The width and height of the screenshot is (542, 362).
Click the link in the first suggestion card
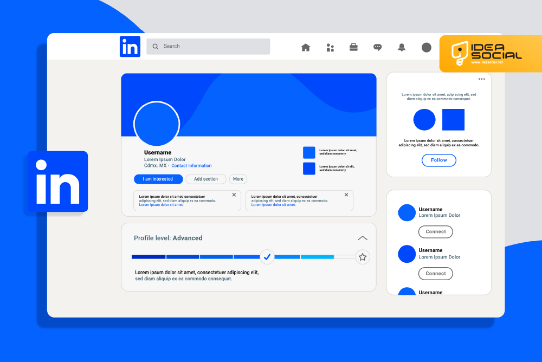coord(161,205)
